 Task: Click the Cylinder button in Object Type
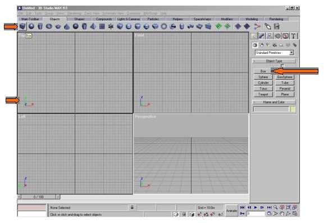pyautogui.click(x=263, y=83)
